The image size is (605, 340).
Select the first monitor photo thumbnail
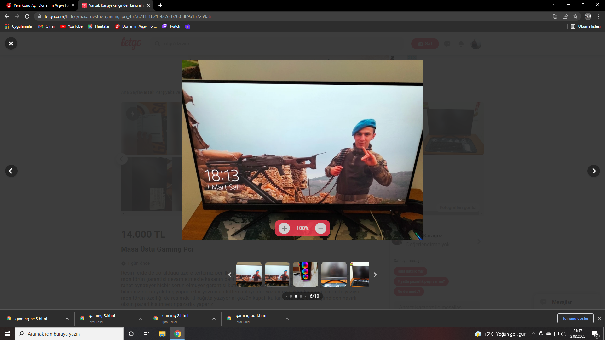click(249, 274)
